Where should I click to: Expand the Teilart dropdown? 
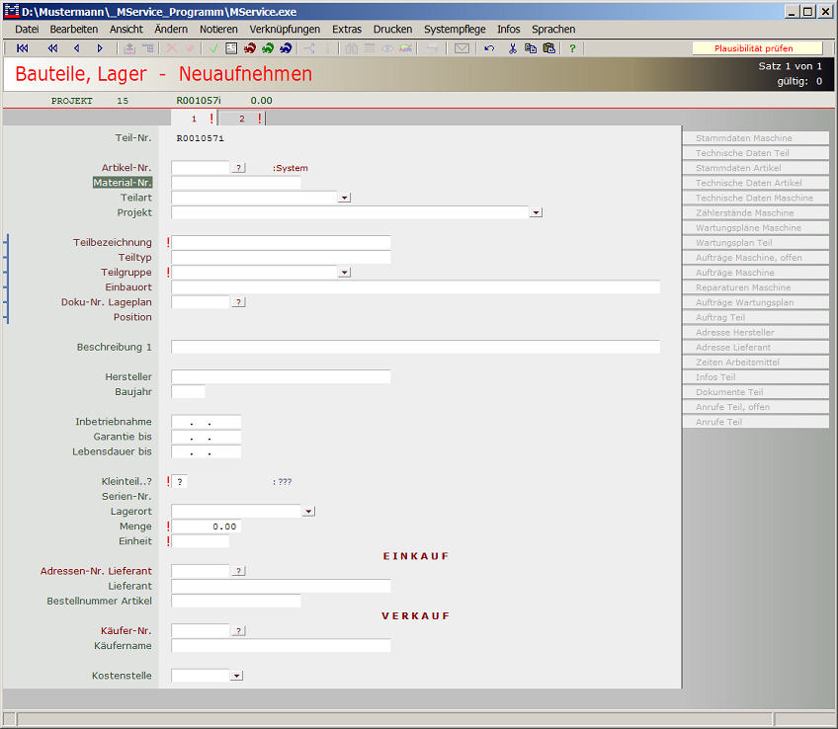(x=344, y=198)
